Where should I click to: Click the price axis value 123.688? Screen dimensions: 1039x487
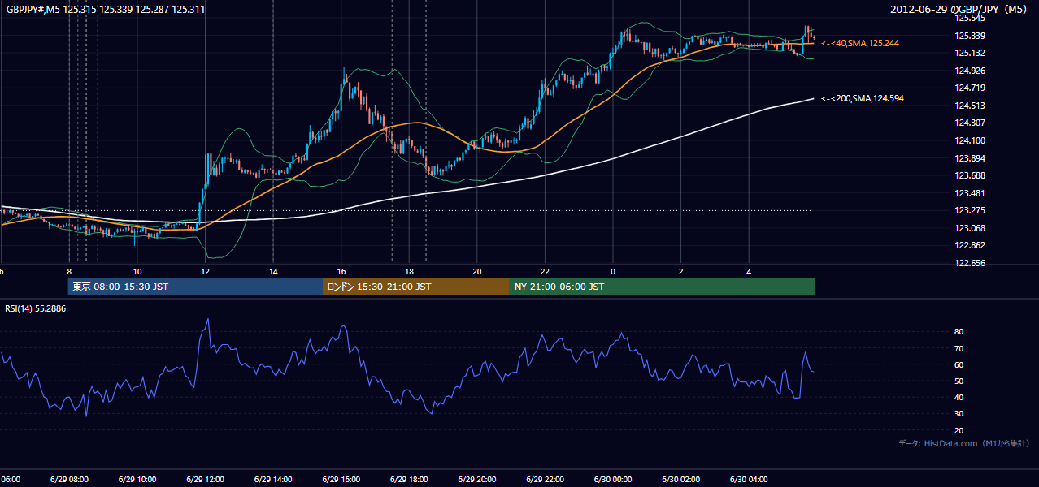[971, 176]
